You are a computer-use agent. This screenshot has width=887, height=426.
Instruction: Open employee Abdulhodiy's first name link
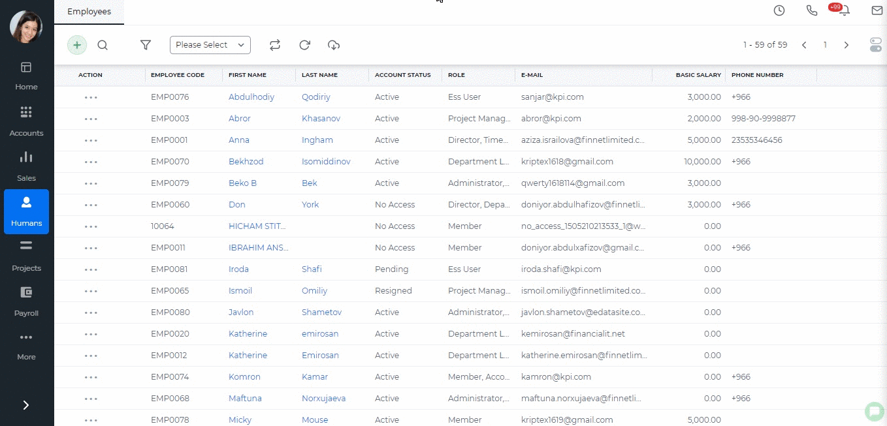point(251,97)
